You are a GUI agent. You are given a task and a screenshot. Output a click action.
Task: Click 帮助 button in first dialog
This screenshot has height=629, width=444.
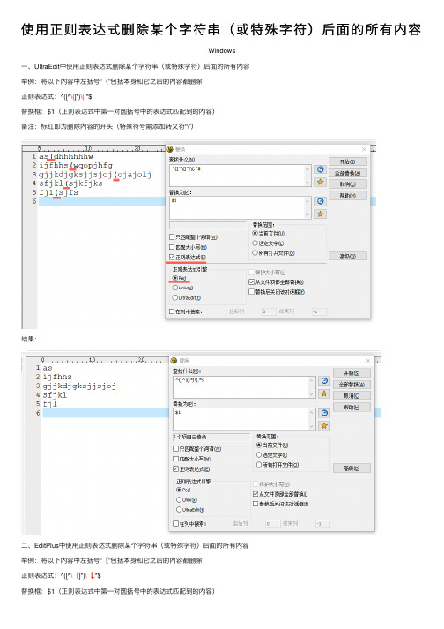click(347, 196)
